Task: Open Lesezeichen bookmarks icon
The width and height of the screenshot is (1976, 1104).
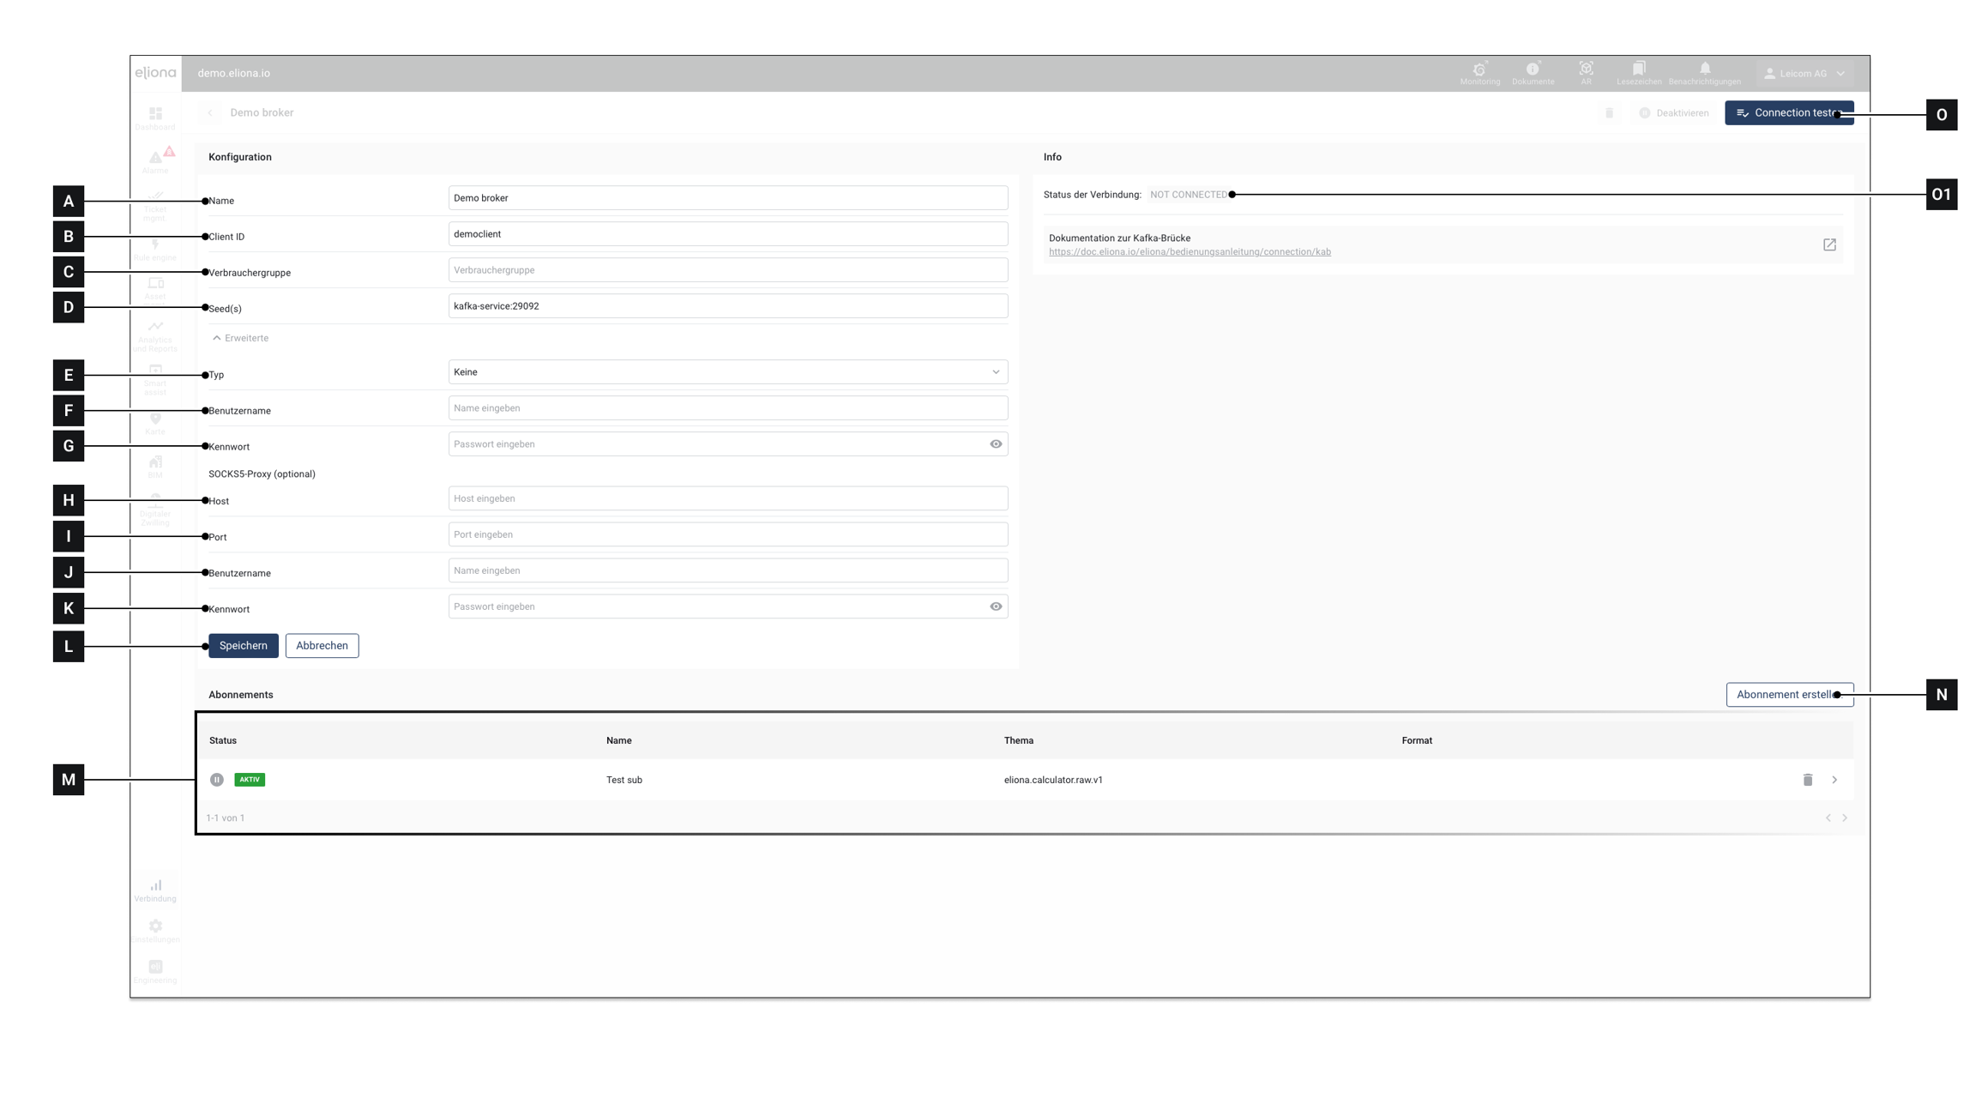Action: 1638,69
